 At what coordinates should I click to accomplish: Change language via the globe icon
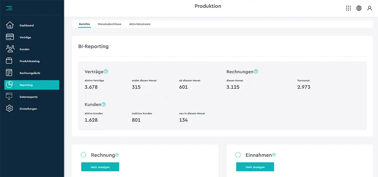pyautogui.click(x=359, y=8)
